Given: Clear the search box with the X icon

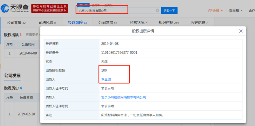Looking at the screenshot, I should point(157,11).
